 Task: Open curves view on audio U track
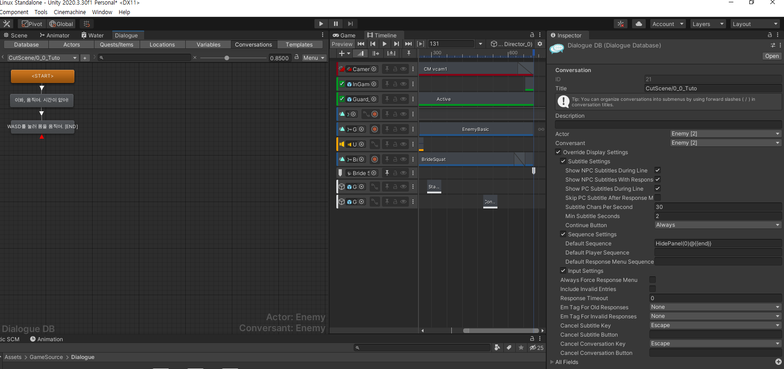coord(375,144)
